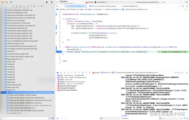Image resolution: width=189 pixels, height=120 pixels.
Task: Expand the outError variable row
Action: 56,84
